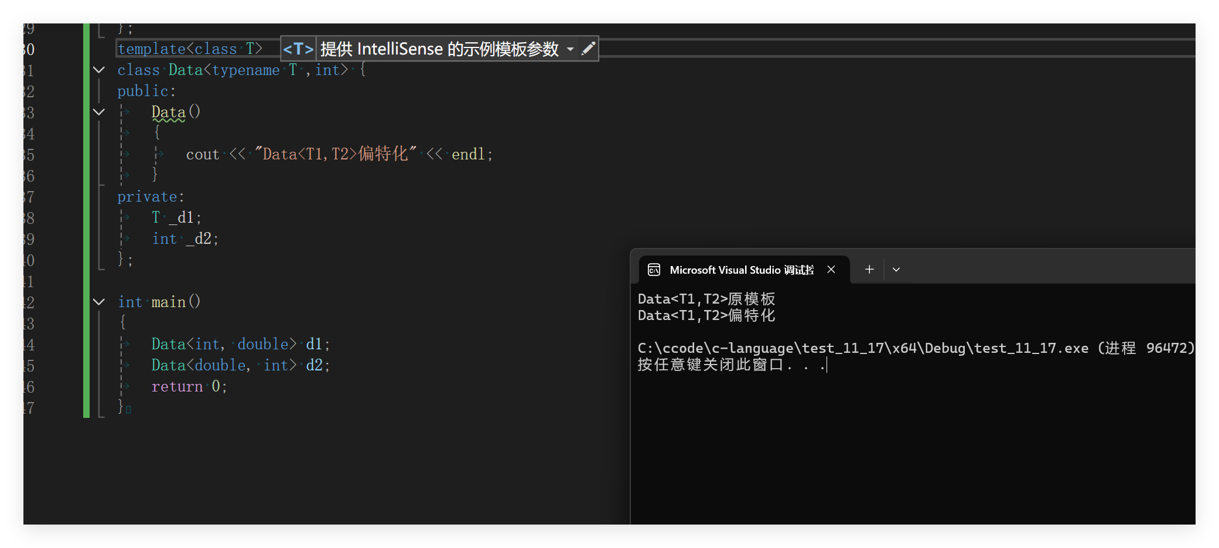Click the 'T _d1;' member declaration

coord(176,217)
